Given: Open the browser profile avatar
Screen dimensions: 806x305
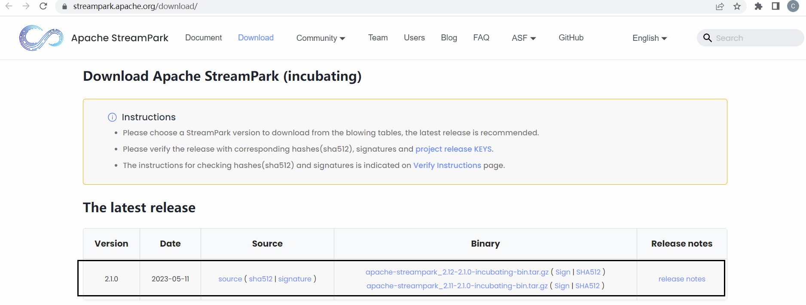Looking at the screenshot, I should click(x=793, y=6).
